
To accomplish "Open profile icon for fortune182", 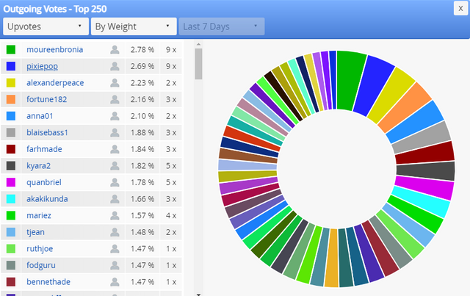I will [115, 100].
